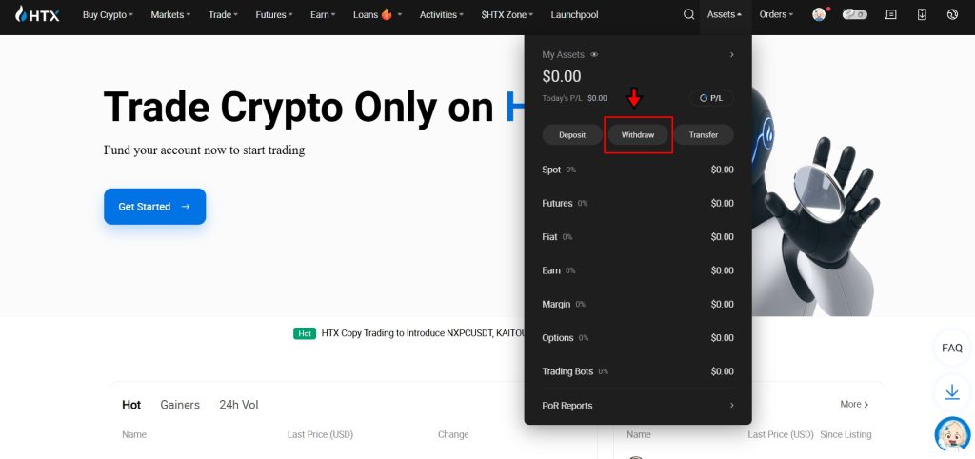Click the points pill badge in header
Screen dimensions: 975x459
854,14
